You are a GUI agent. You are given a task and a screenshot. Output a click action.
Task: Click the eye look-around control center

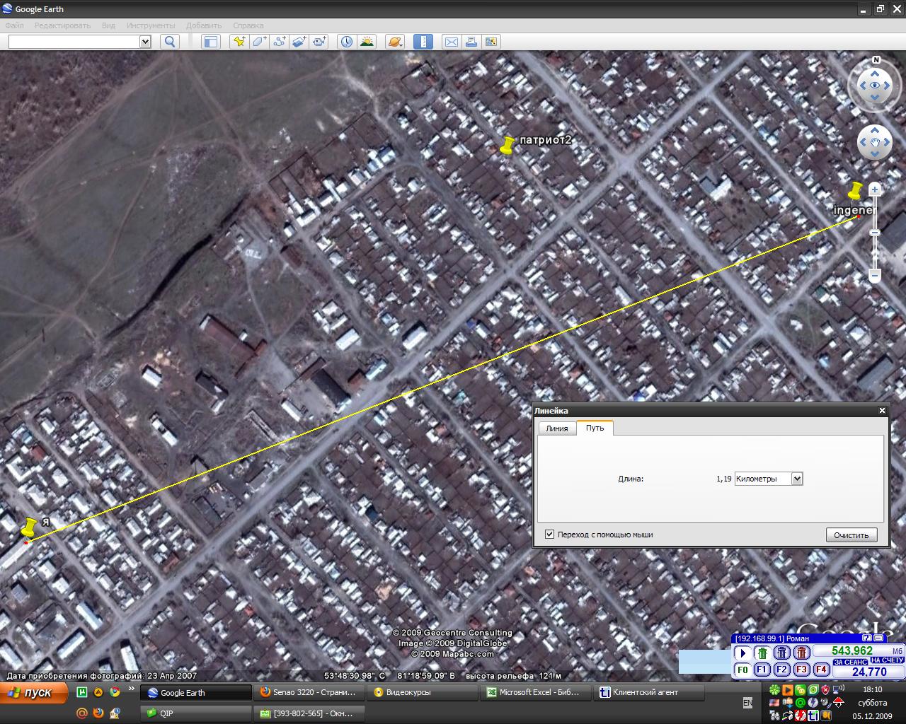[x=875, y=86]
